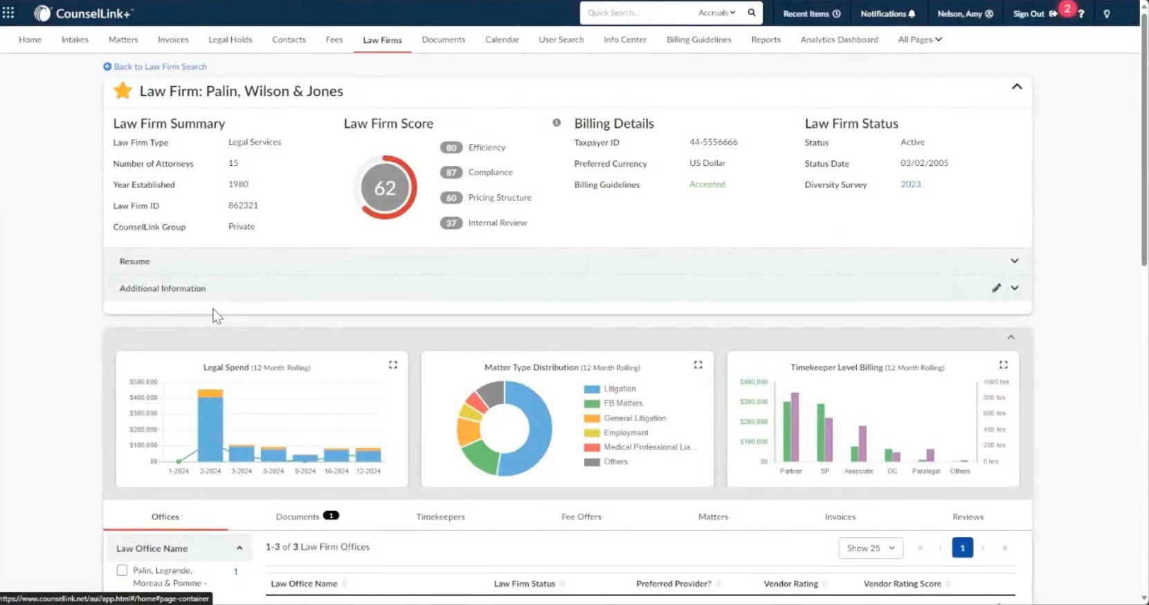Screen dimensions: 1149x605
Task: Go to the last page of offices
Action: point(1004,548)
